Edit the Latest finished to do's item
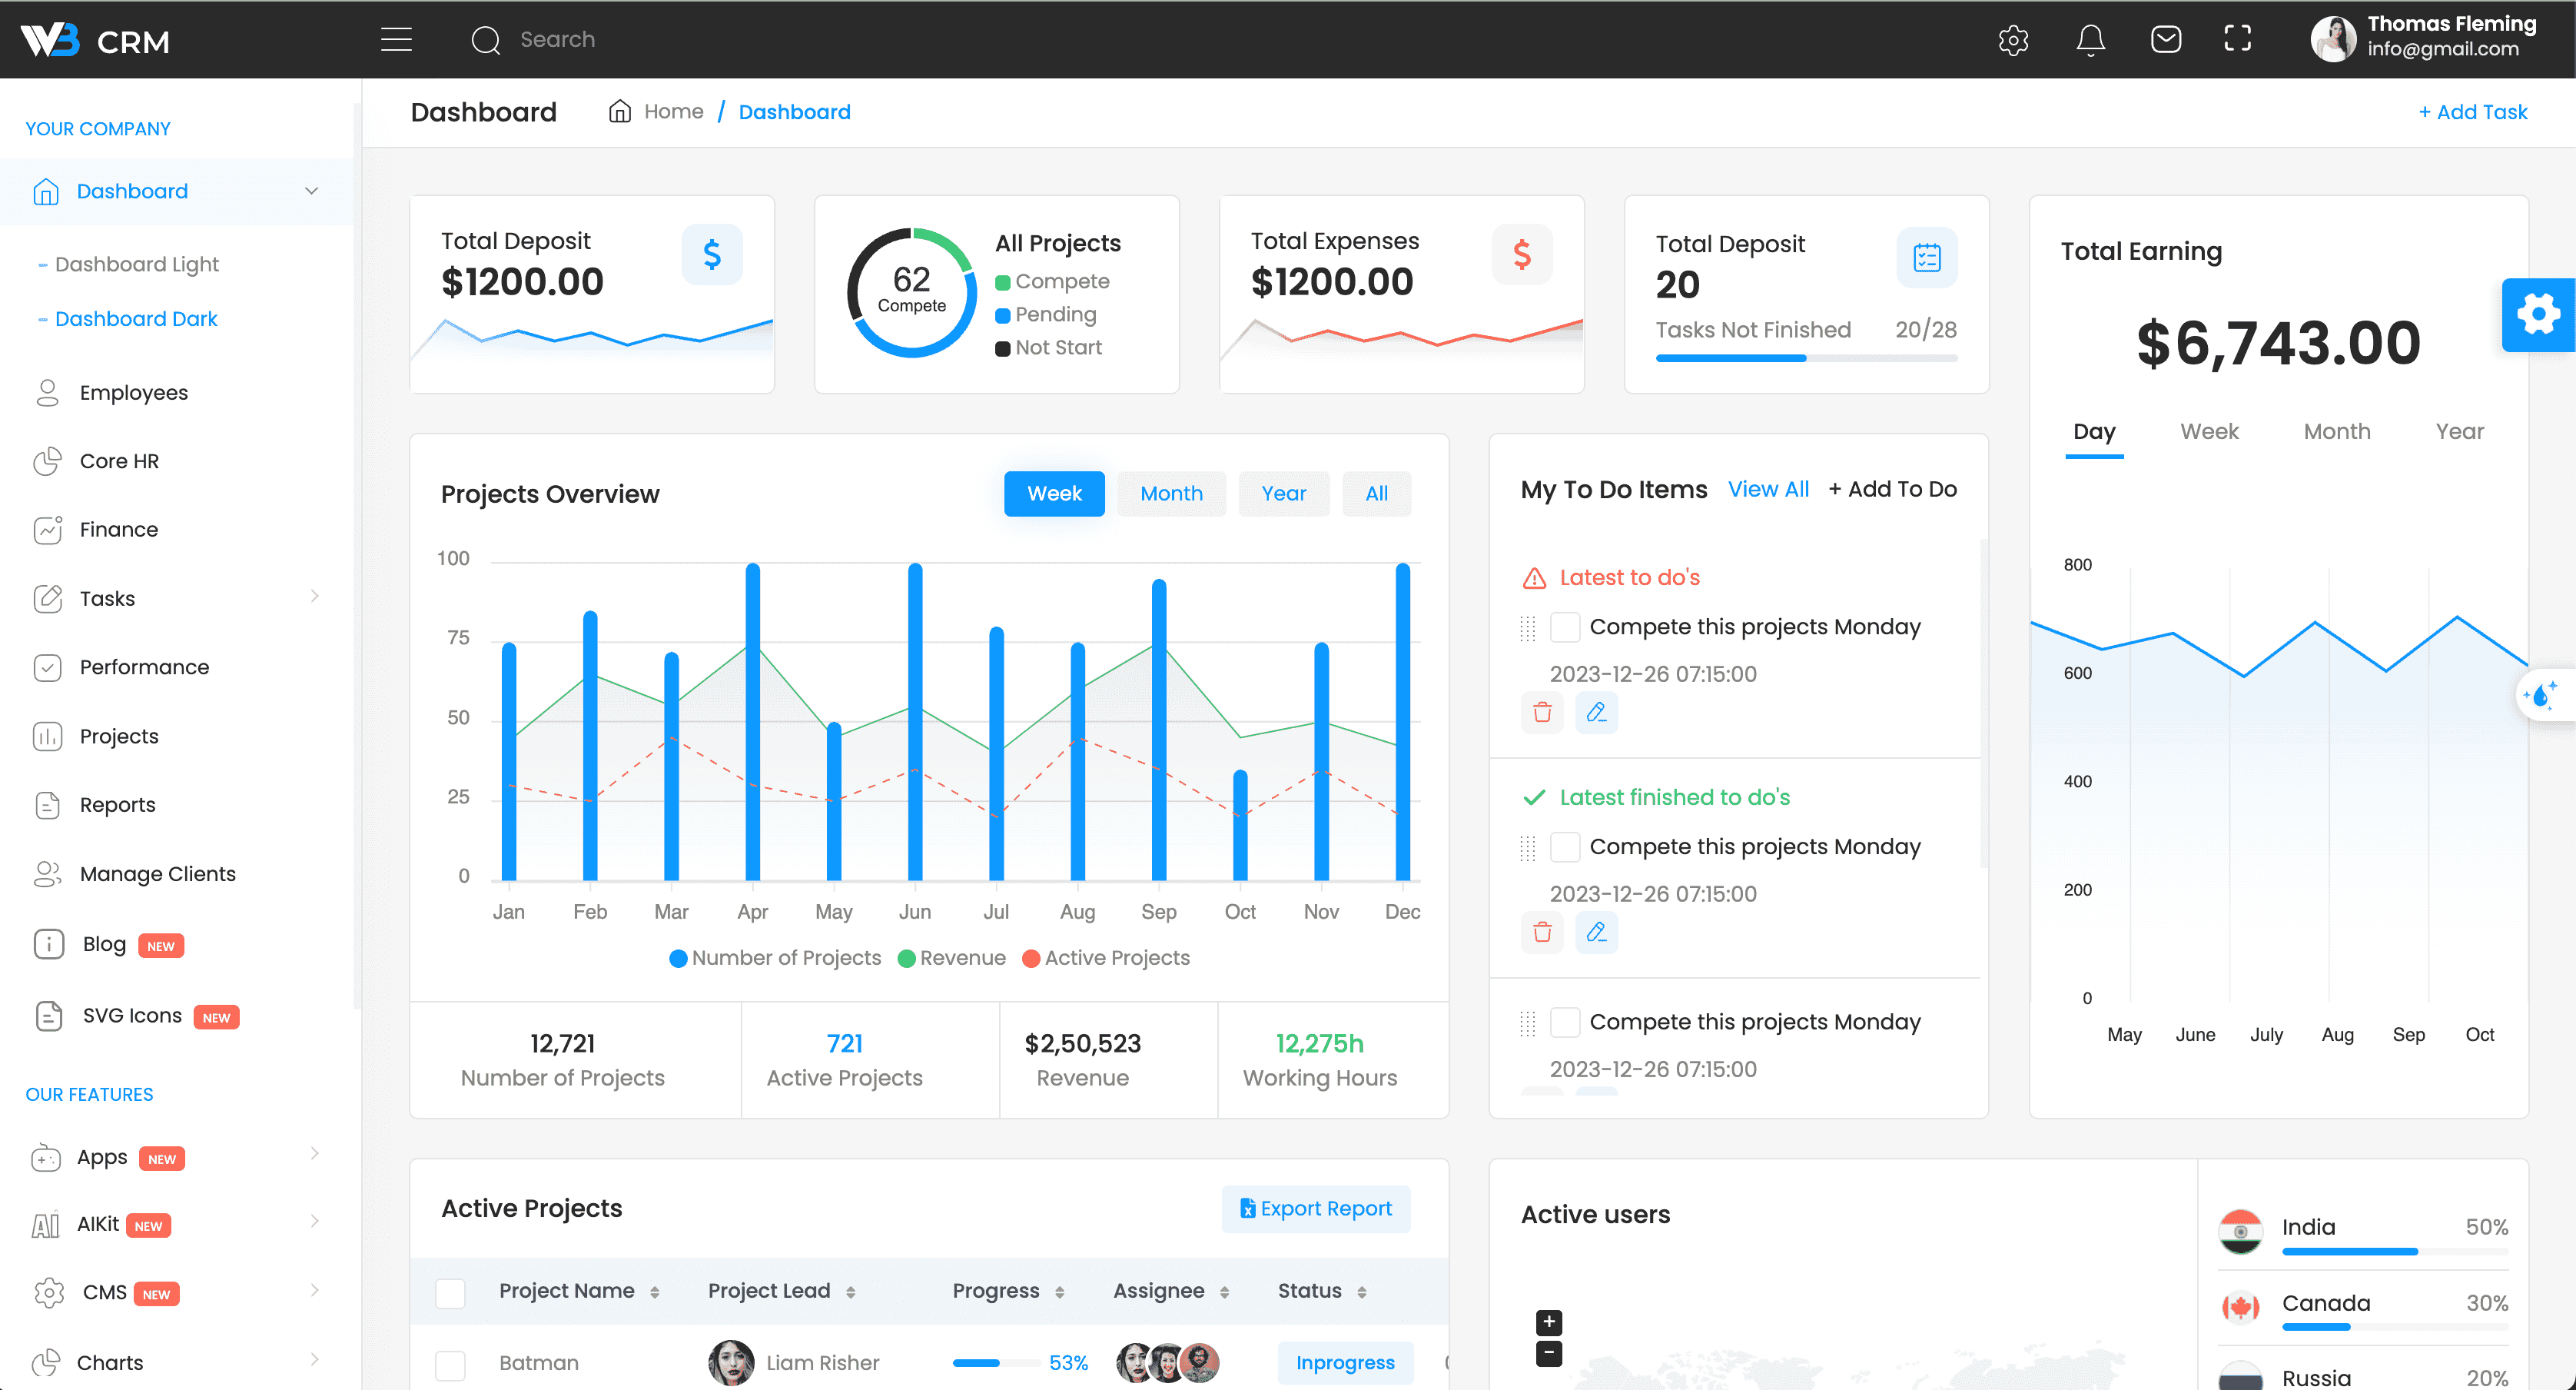This screenshot has width=2576, height=1390. [x=1596, y=933]
